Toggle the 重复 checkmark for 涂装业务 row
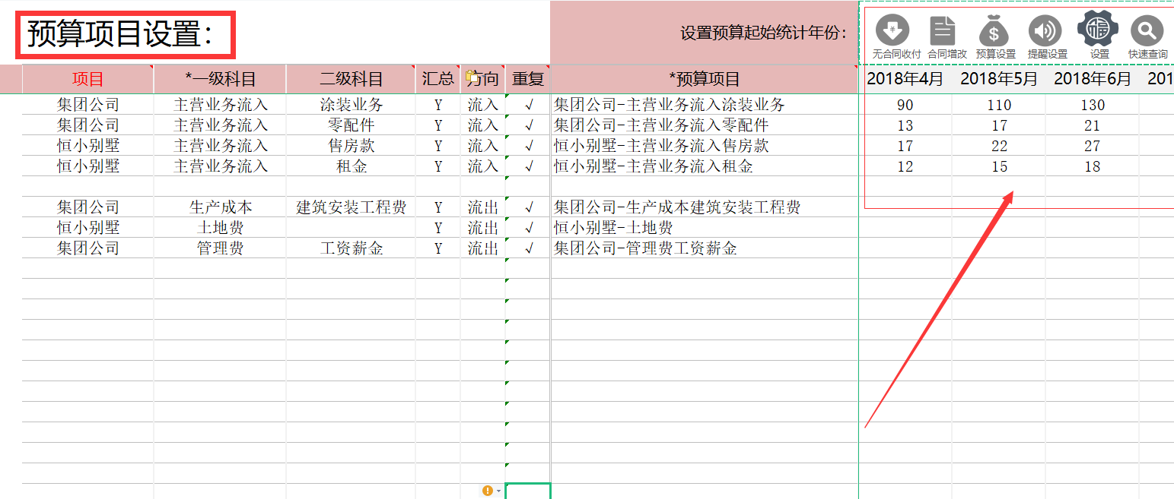This screenshot has height=499, width=1174. [x=527, y=105]
